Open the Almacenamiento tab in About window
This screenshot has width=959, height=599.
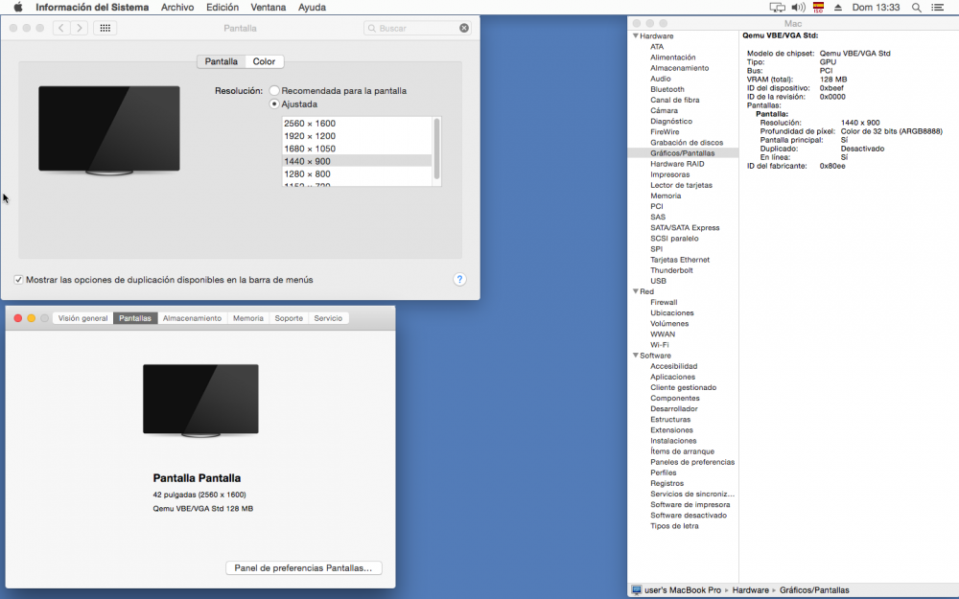tap(192, 318)
